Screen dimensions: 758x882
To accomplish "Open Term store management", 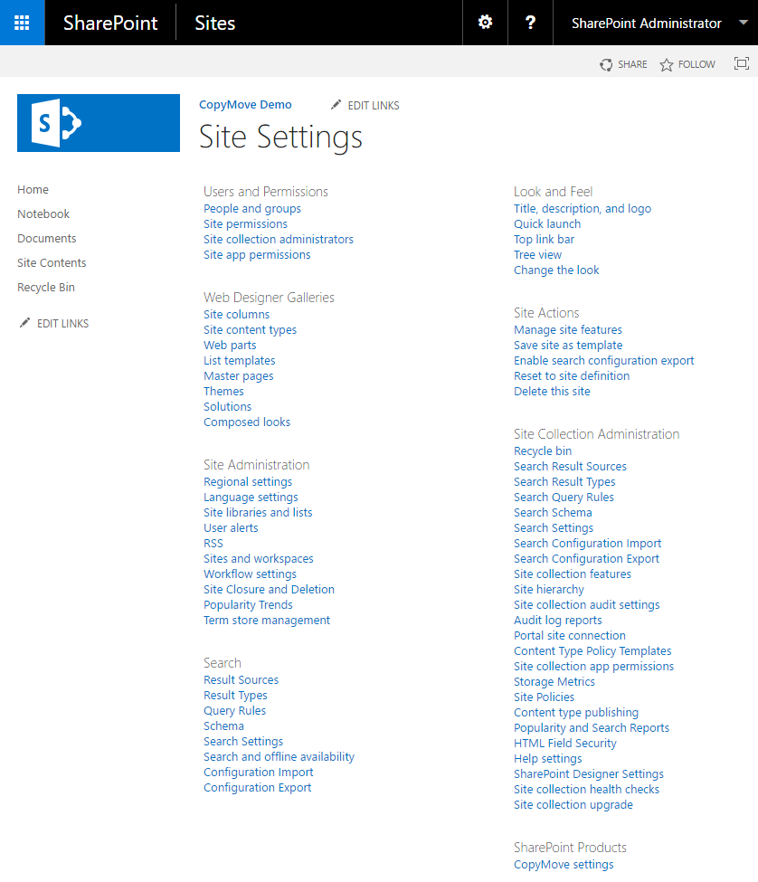I will click(266, 620).
